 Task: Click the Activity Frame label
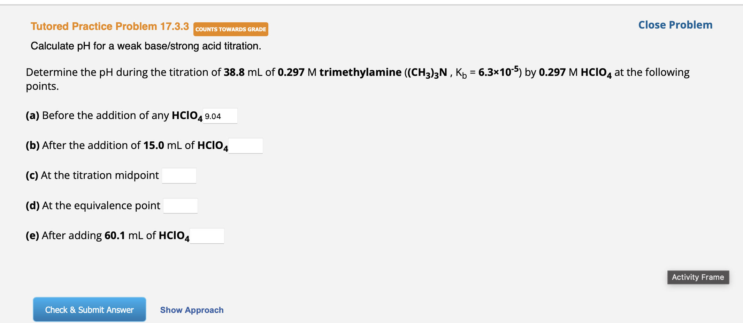[x=698, y=277]
